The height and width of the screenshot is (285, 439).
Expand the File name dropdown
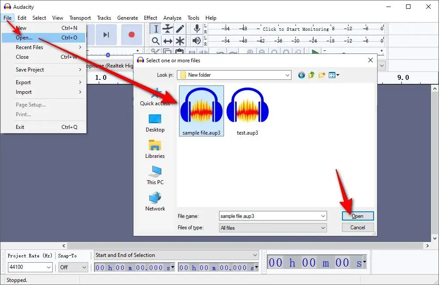click(323, 216)
